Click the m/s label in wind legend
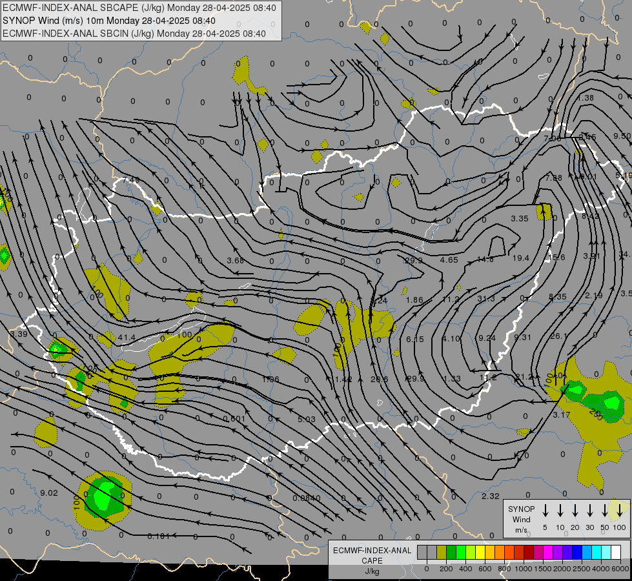 [x=521, y=530]
